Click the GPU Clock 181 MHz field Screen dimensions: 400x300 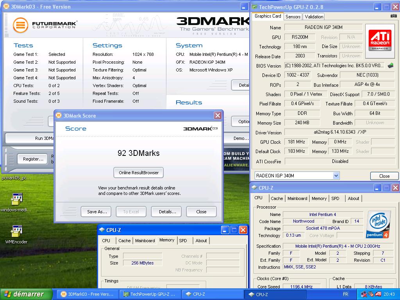[x=296, y=142]
